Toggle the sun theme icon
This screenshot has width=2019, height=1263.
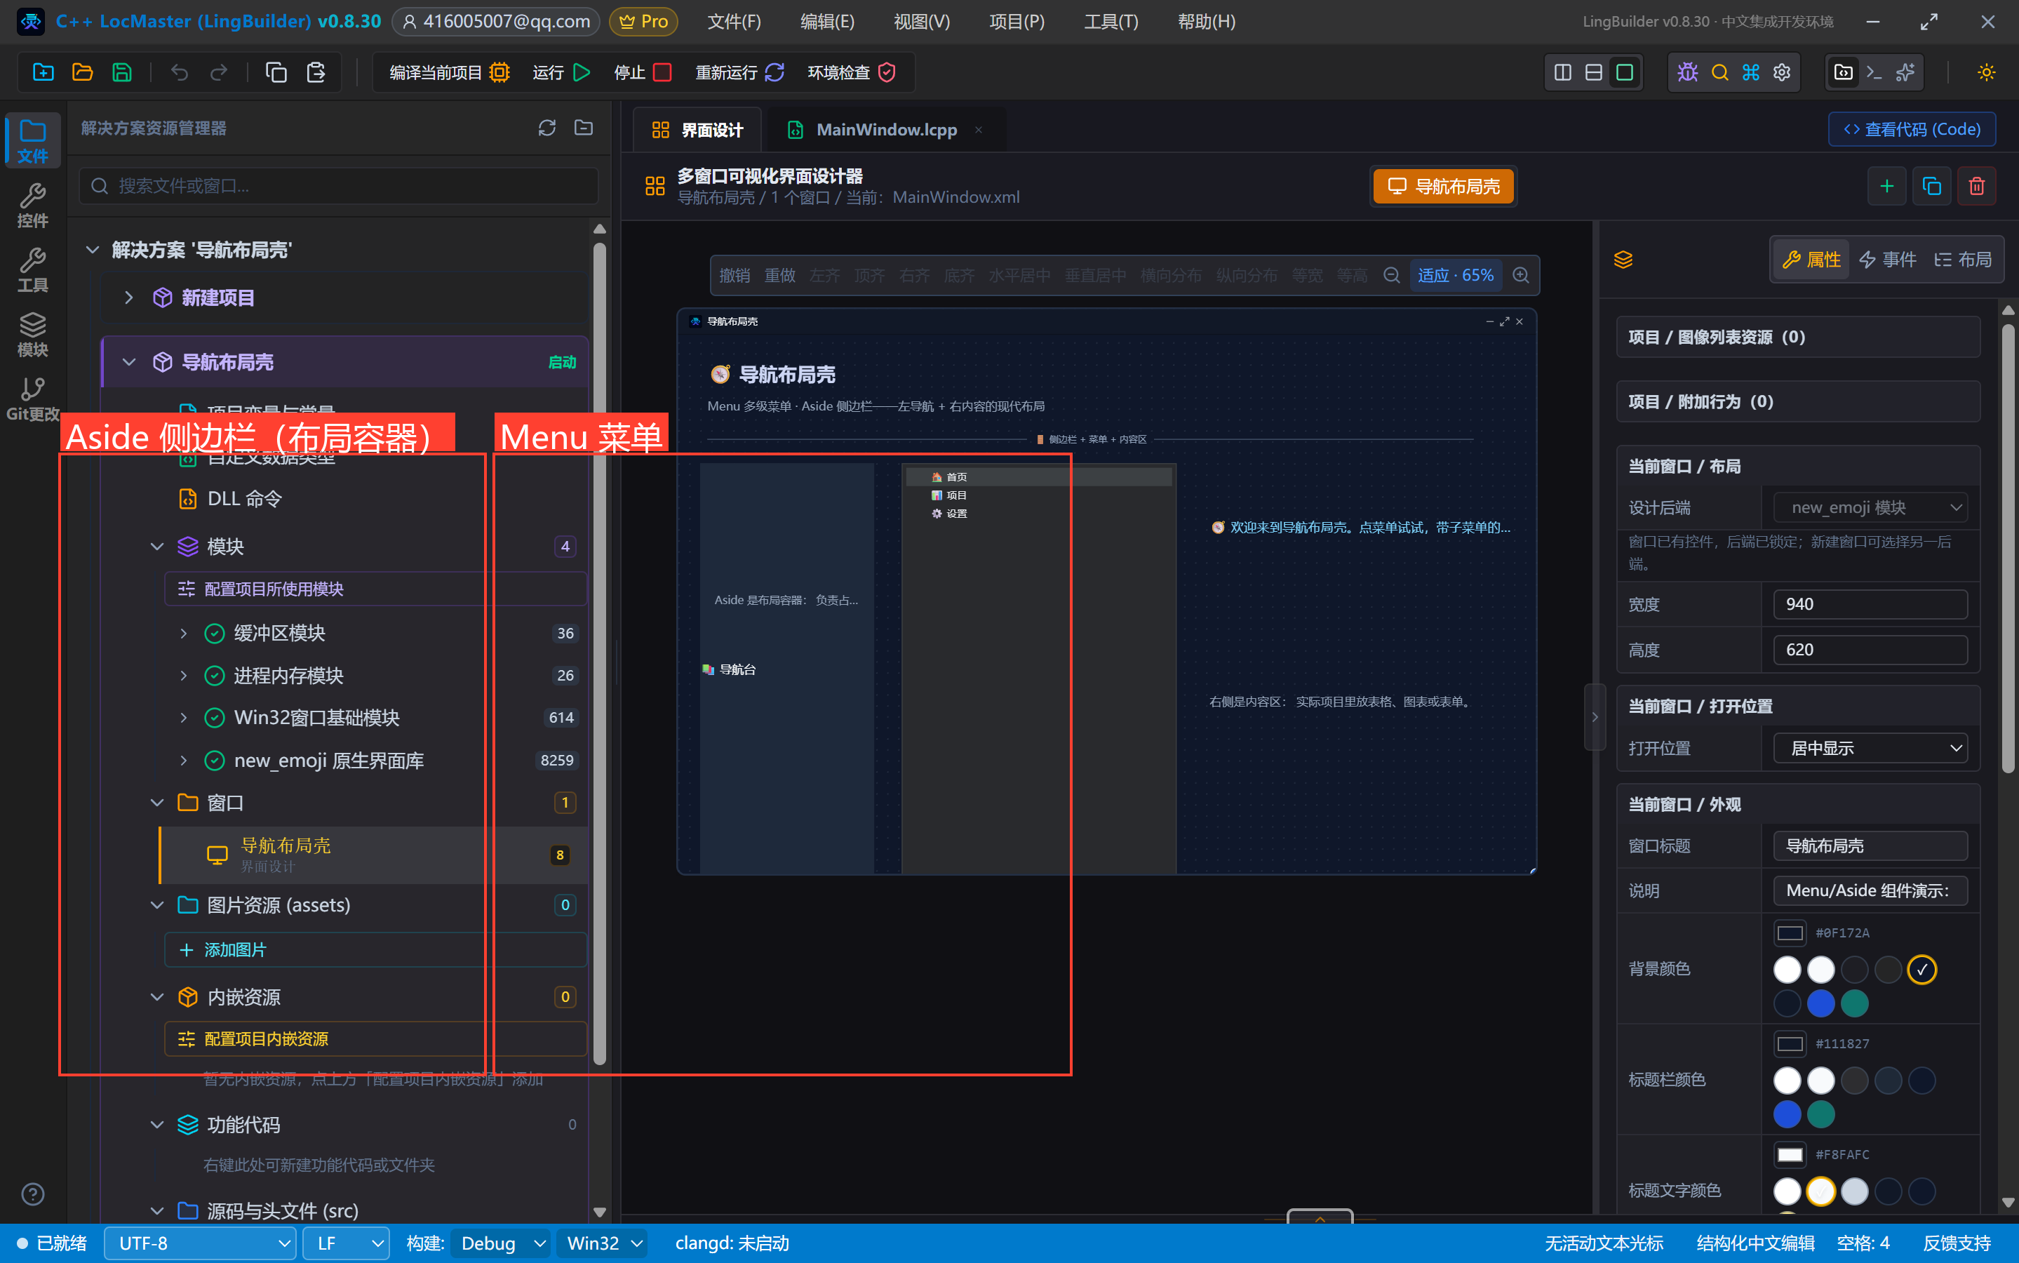point(1987,73)
